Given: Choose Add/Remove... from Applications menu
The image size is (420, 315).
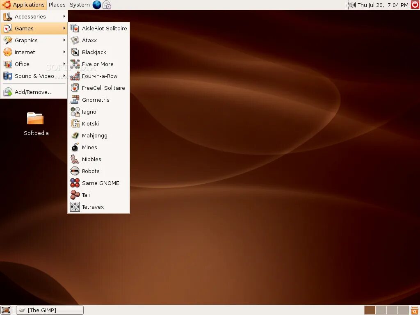Looking at the screenshot, I should 34,92.
